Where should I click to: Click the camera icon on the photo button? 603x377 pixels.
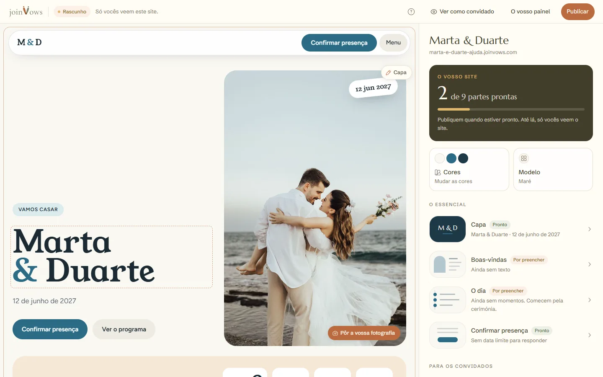[x=335, y=333]
